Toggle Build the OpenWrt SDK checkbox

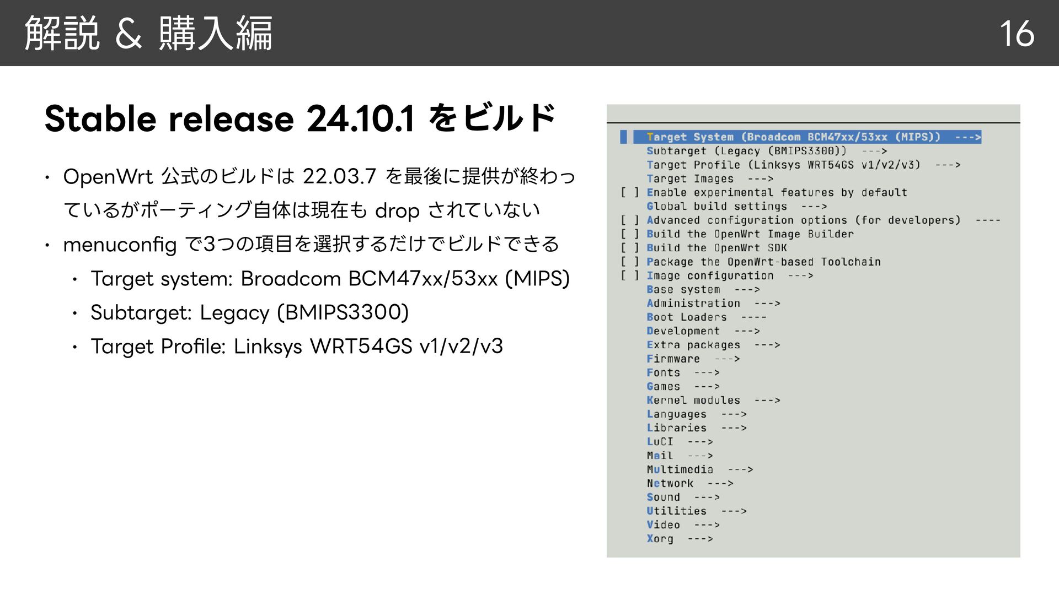pos(629,248)
